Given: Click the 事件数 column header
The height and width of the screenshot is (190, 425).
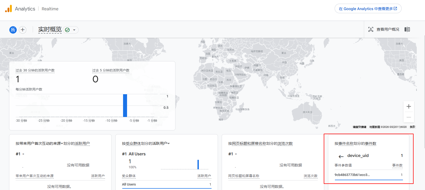Looking at the screenshot, I should 397,165.
